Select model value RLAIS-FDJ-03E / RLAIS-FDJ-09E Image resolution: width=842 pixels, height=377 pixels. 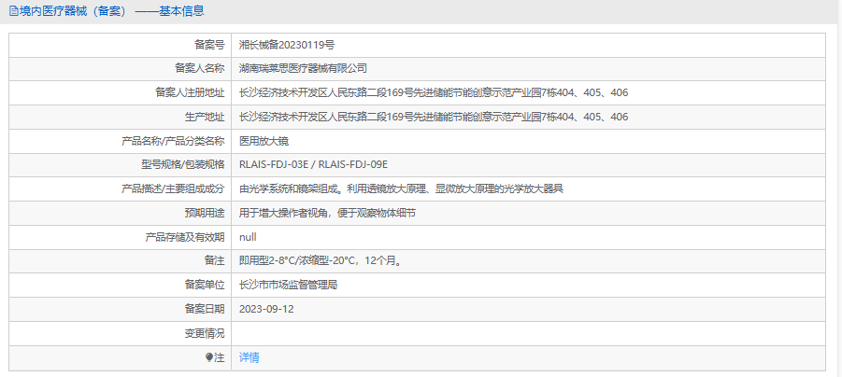pyautogui.click(x=313, y=164)
